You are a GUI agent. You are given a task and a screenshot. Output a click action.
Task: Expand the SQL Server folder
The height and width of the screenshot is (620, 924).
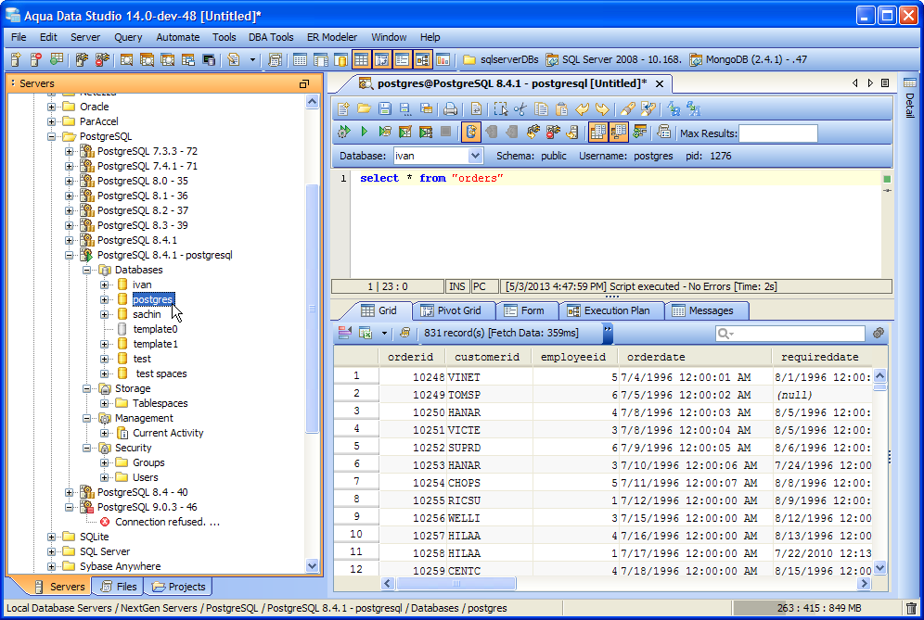click(51, 551)
